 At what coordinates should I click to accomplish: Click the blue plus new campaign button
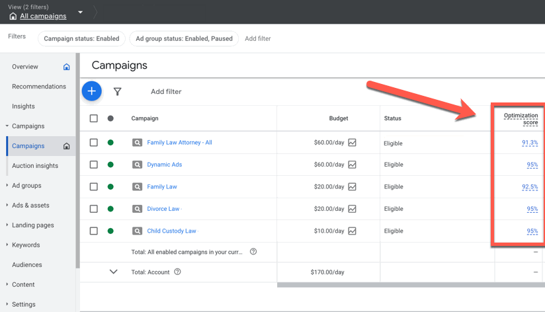[x=92, y=91]
